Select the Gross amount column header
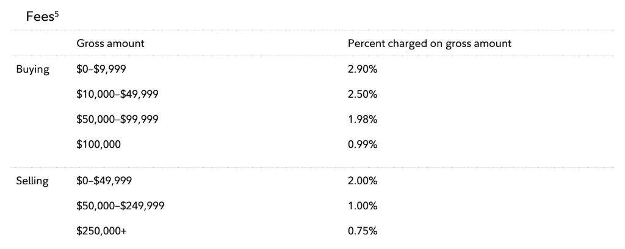 pos(110,44)
